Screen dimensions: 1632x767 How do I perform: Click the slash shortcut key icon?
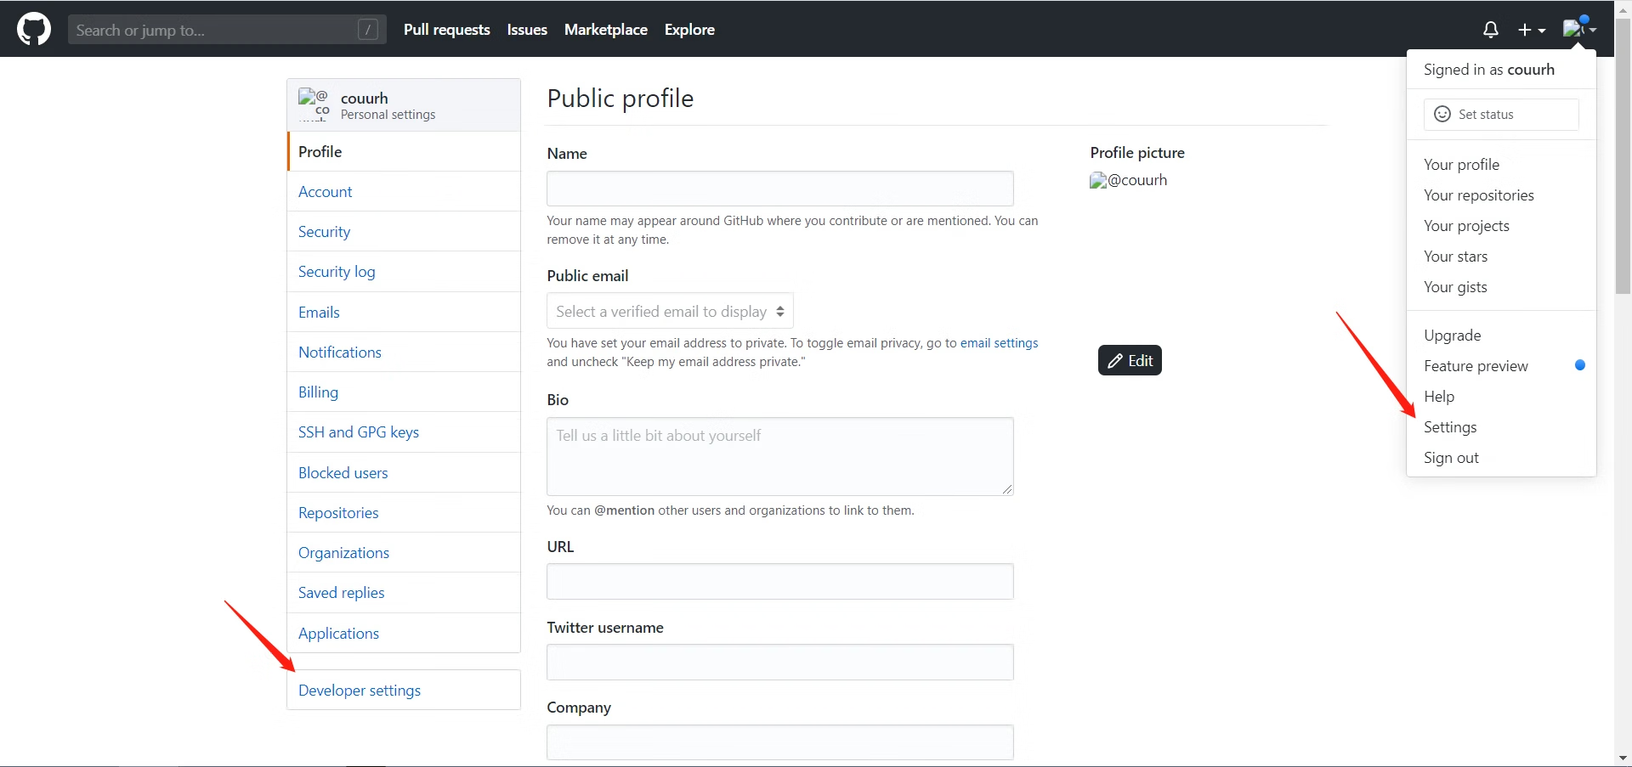pos(368,30)
